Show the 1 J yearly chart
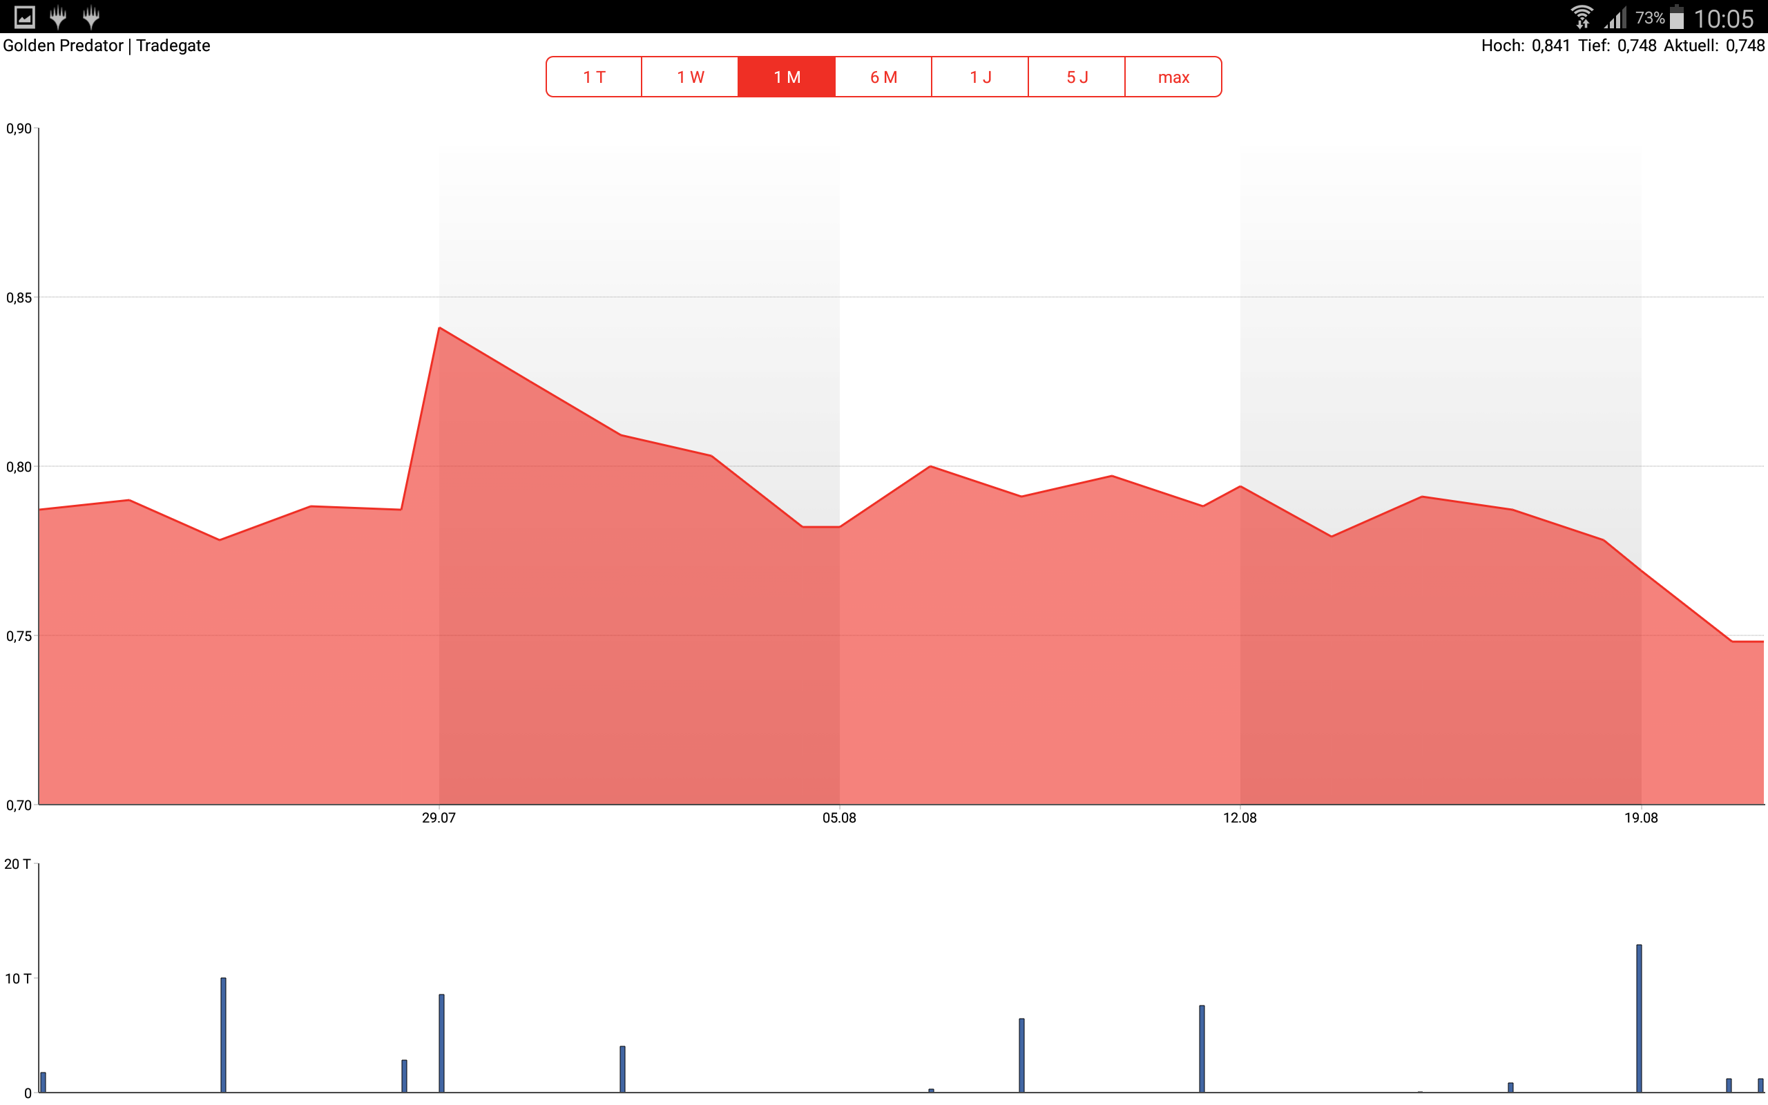Image resolution: width=1768 pixels, height=1105 pixels. coord(980,77)
